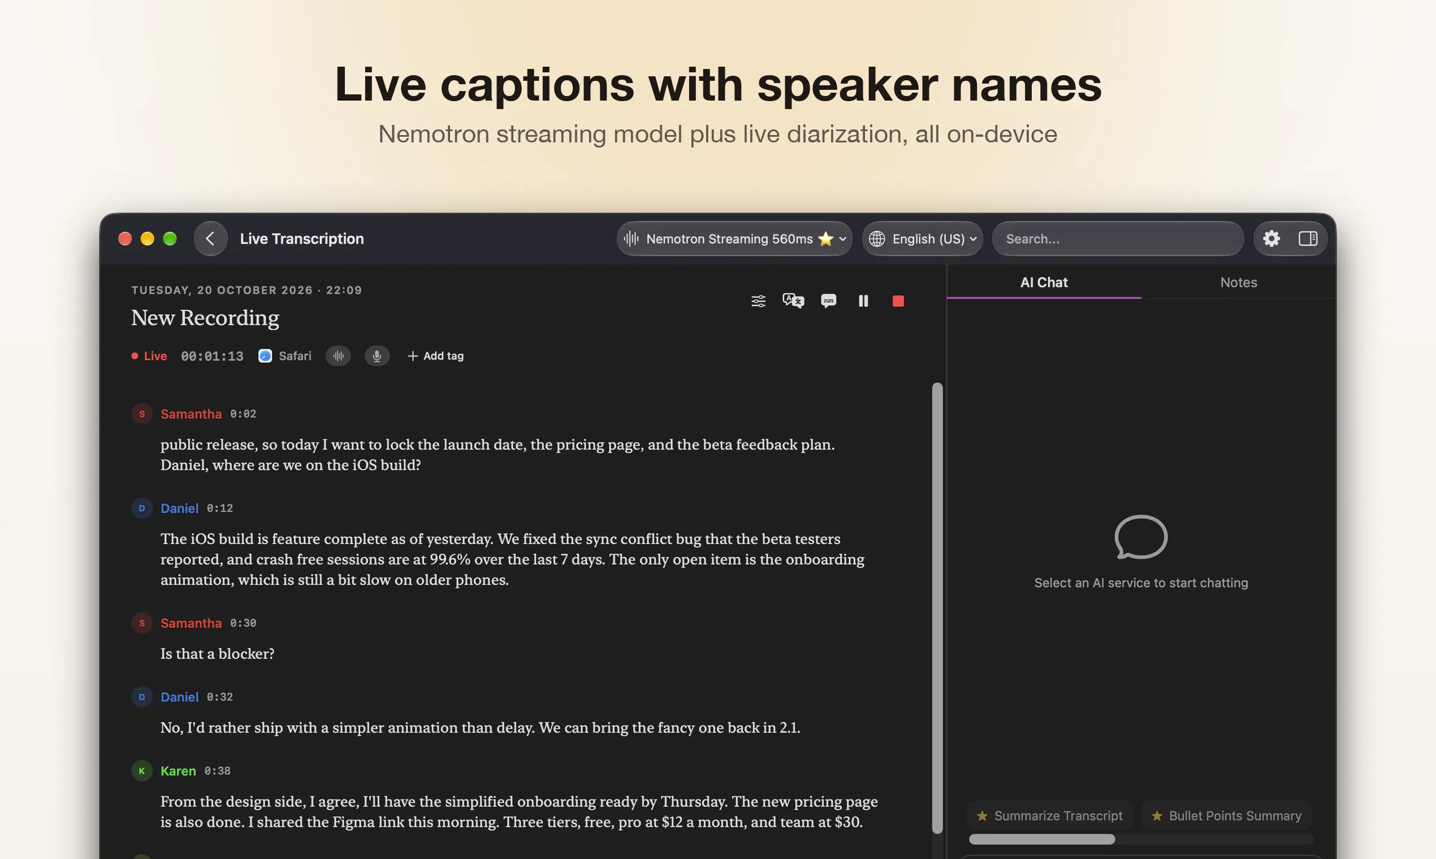Click Karen's avatar at 0:38
This screenshot has width=1436, height=859.
[x=142, y=770]
